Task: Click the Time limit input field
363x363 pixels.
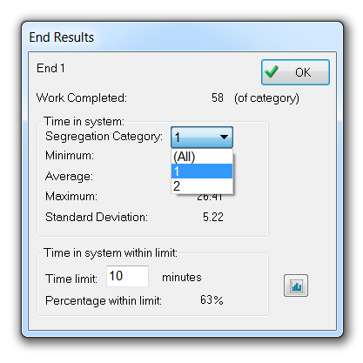Action: (x=127, y=276)
